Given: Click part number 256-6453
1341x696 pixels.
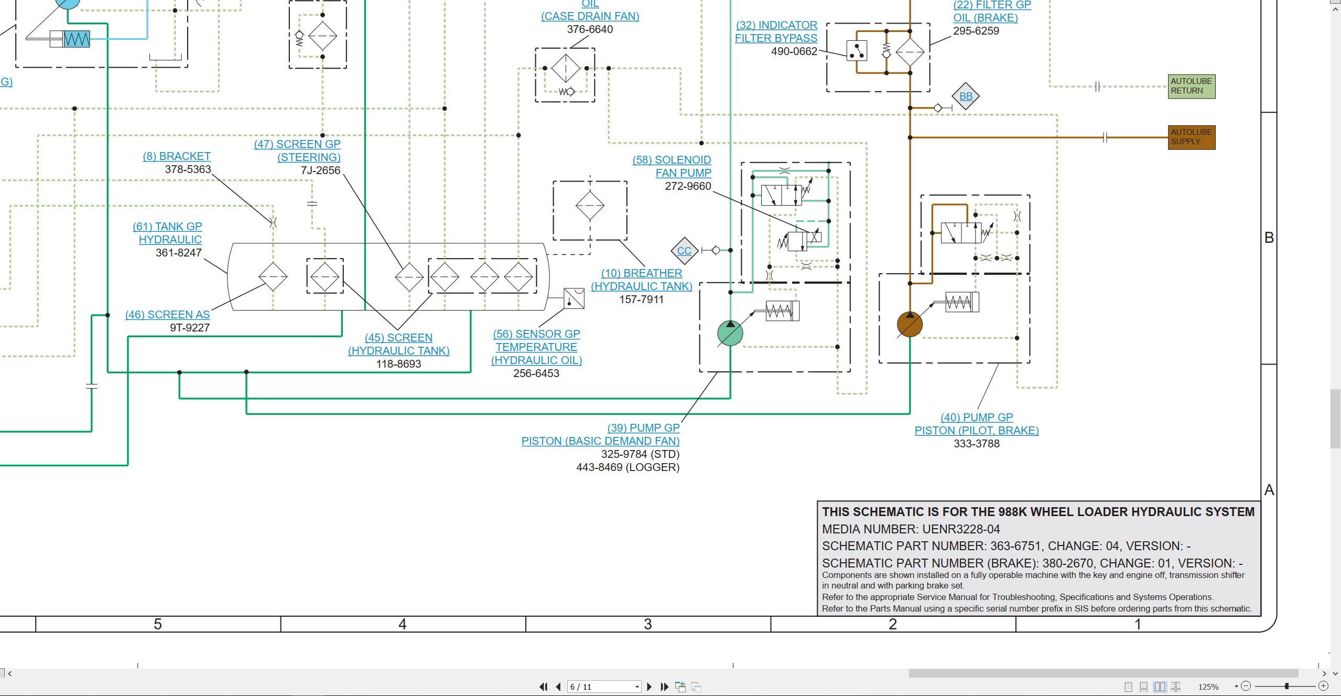Looking at the screenshot, I should click(536, 373).
